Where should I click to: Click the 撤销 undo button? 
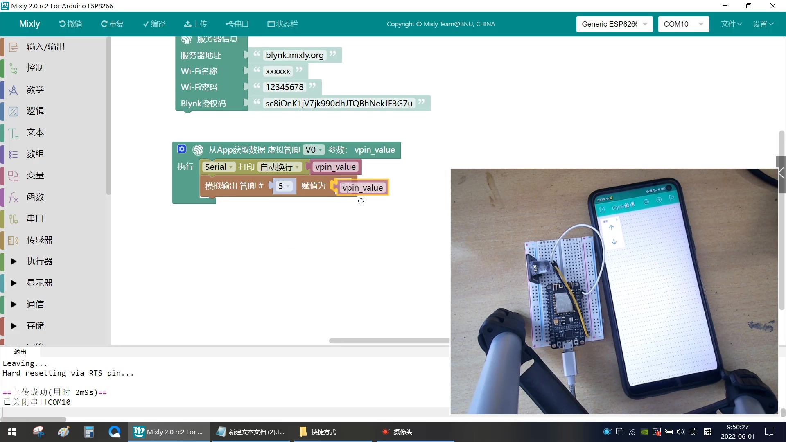coord(70,24)
